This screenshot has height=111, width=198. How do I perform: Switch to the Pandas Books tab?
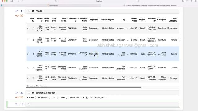53,6
